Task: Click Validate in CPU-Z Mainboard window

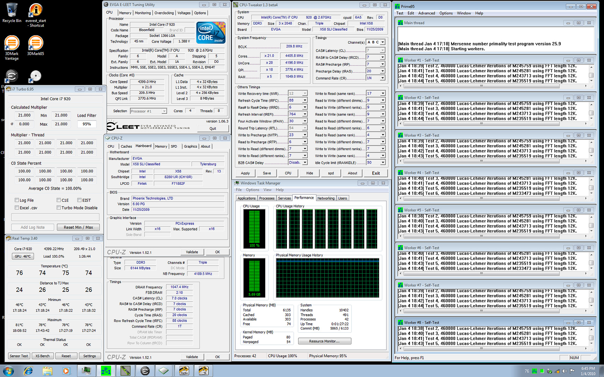Action: (192, 252)
